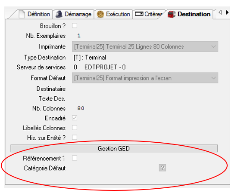241x196 pixels.
Task: Toggle the Encadré checkbox
Action: tap(75, 118)
